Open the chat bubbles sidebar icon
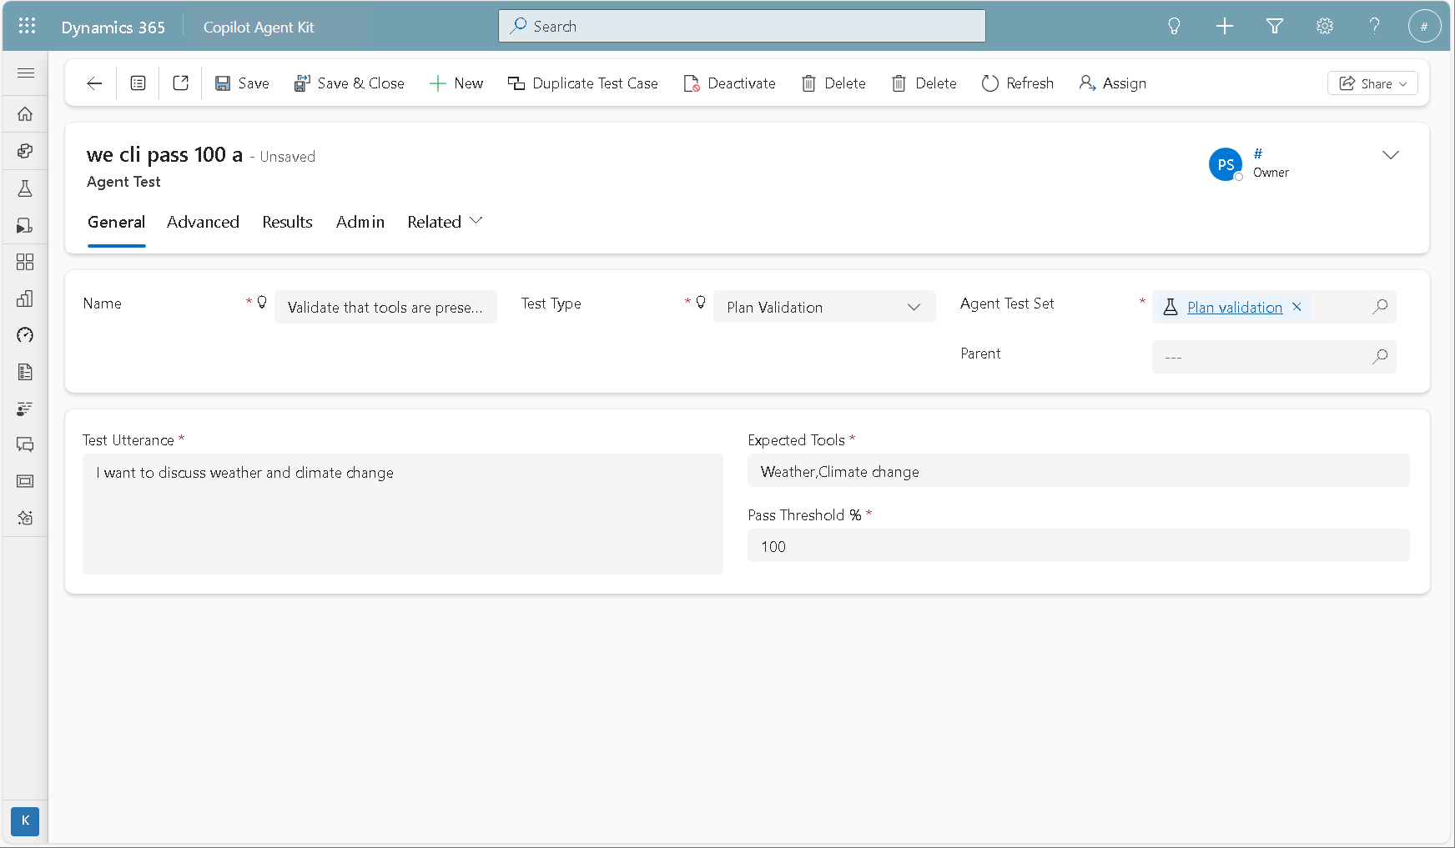This screenshot has width=1455, height=848. [25, 444]
